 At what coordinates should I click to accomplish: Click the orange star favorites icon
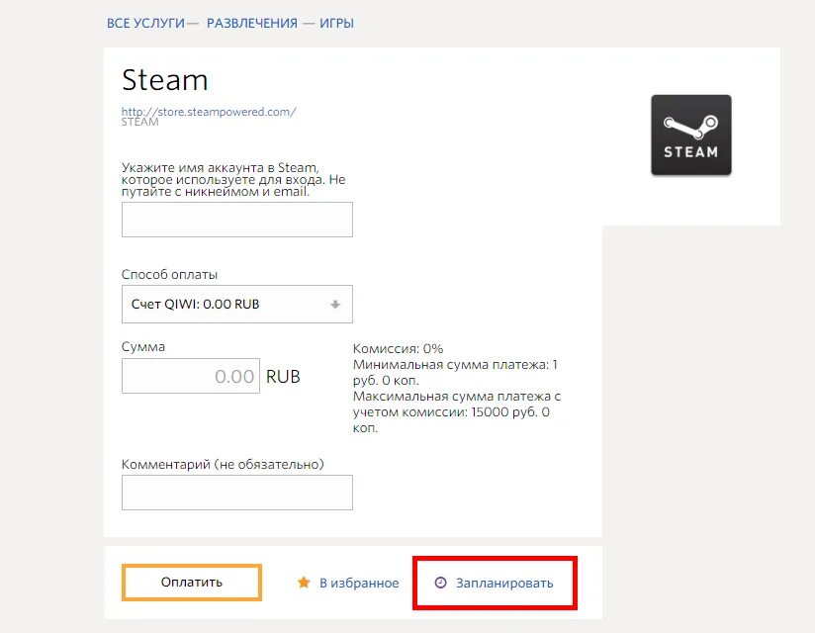(x=304, y=583)
